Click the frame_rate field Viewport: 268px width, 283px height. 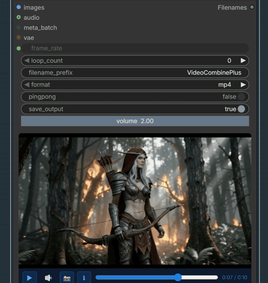coord(135,48)
